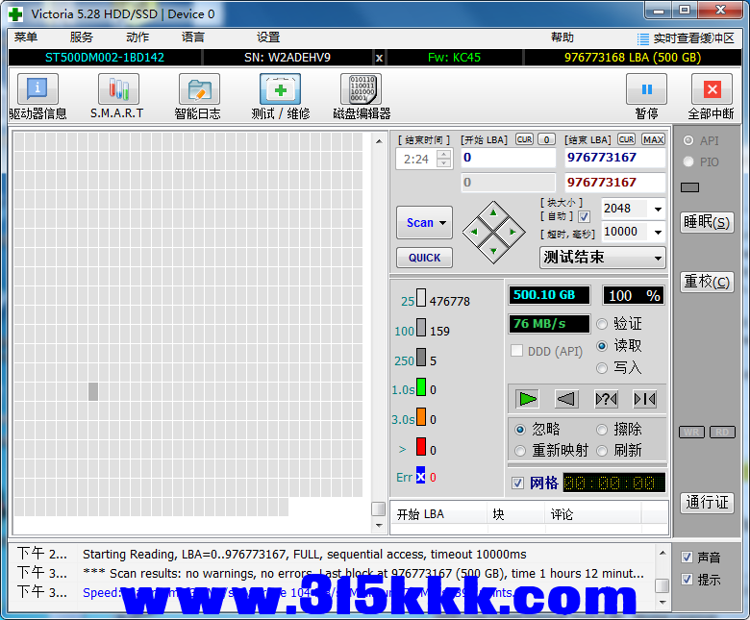This screenshot has height=620, width=750.
Task: Click the 暂停 pause icon
Action: pyautogui.click(x=646, y=90)
